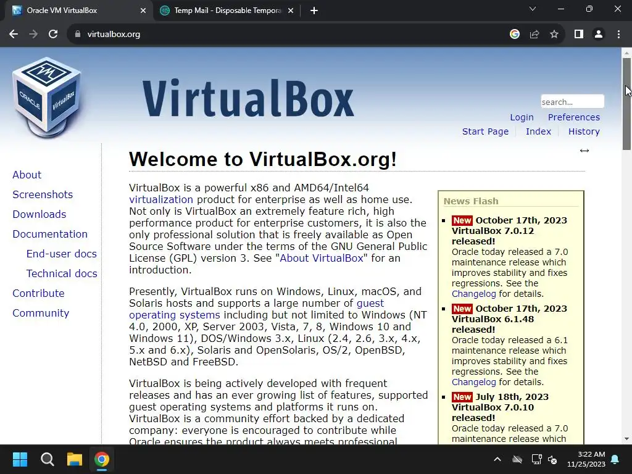
Task: Click the muted volume tray icon
Action: tap(552, 459)
